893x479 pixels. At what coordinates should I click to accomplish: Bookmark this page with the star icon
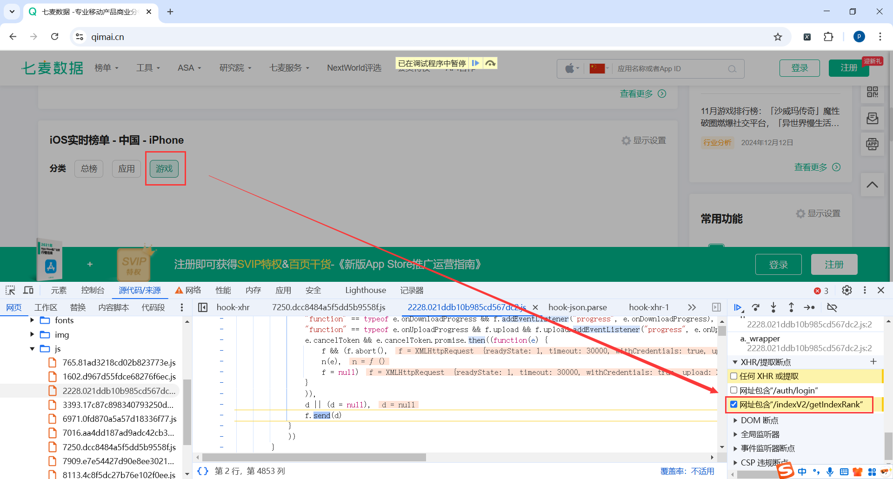pos(778,37)
